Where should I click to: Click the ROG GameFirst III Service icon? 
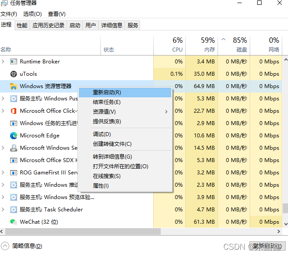pos(14,173)
